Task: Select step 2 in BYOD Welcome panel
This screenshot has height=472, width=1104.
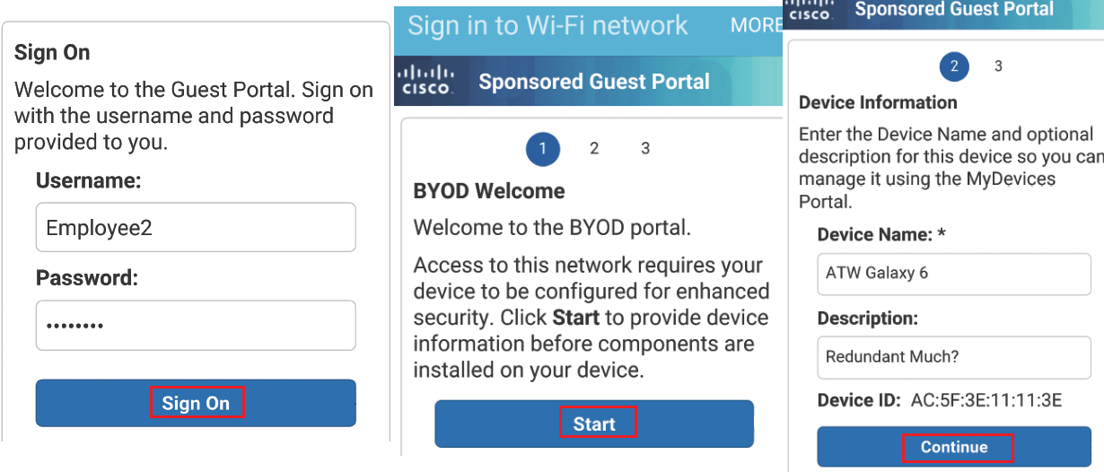Action: pos(594,149)
